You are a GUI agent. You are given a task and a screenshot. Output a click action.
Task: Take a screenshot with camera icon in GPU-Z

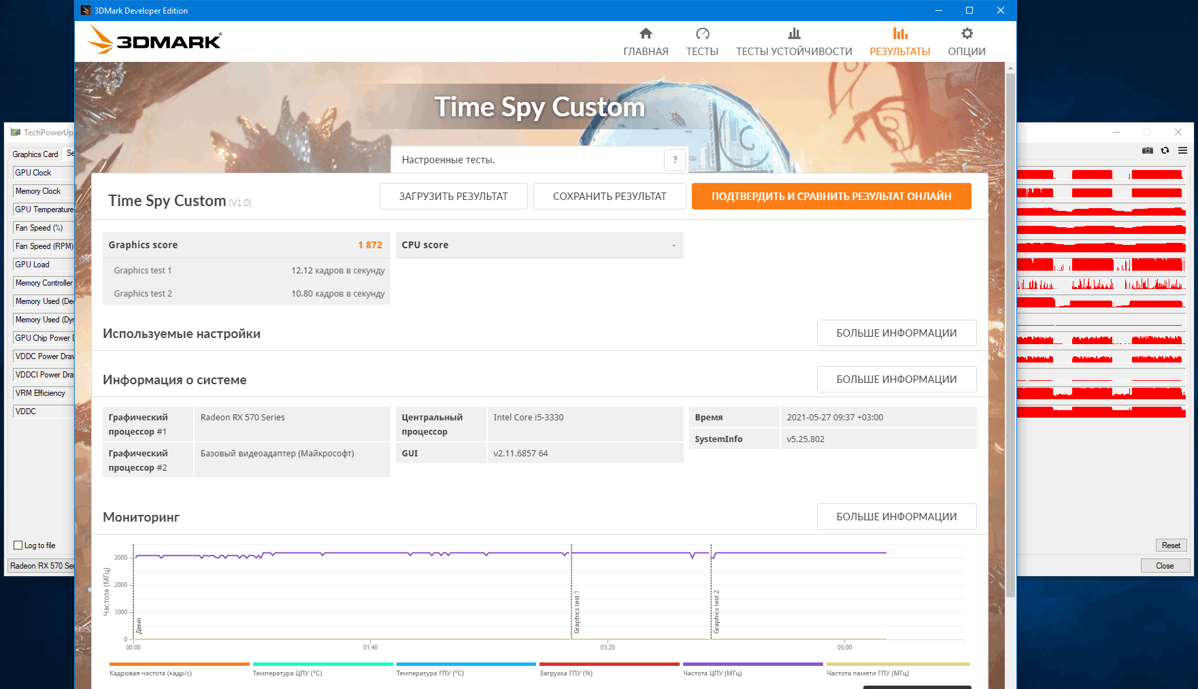click(x=1148, y=150)
